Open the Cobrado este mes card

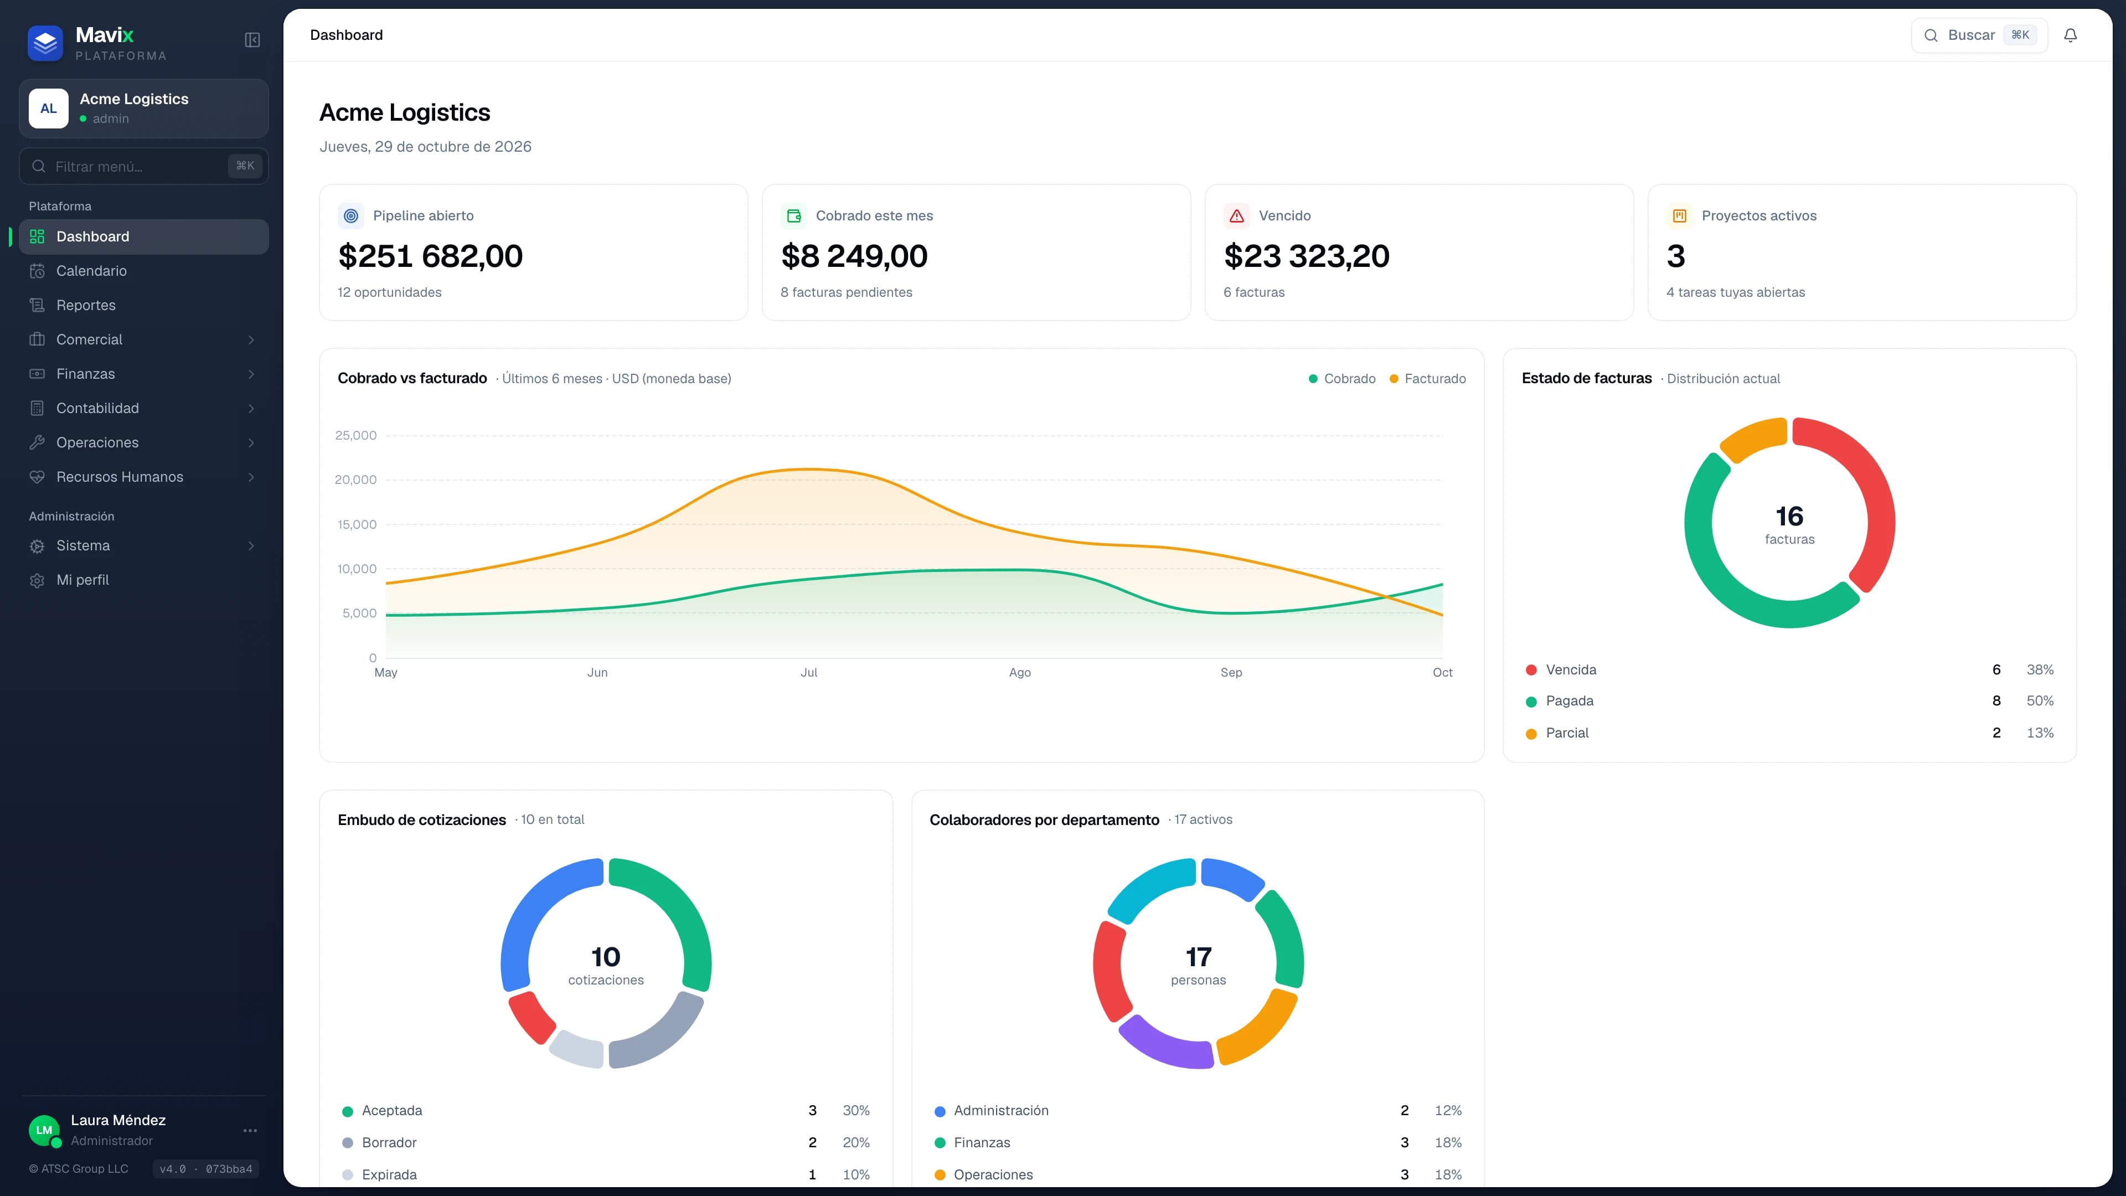976,252
